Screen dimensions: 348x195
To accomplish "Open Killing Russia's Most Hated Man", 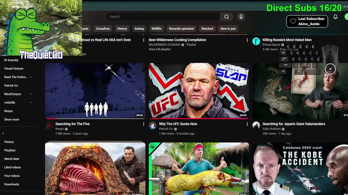I will pyautogui.click(x=287, y=40).
